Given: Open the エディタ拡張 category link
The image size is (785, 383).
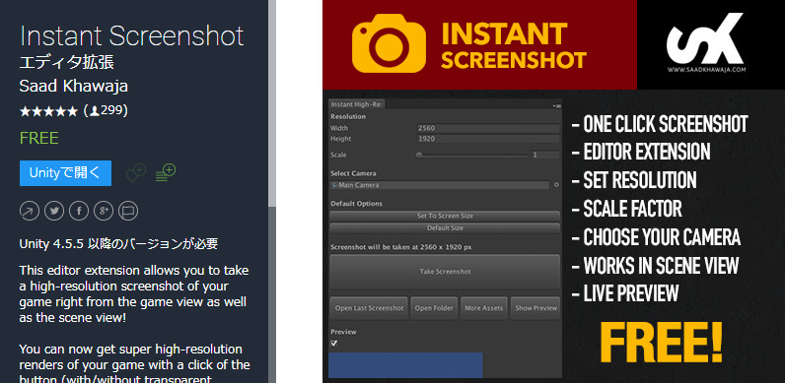Looking at the screenshot, I should 67,62.
